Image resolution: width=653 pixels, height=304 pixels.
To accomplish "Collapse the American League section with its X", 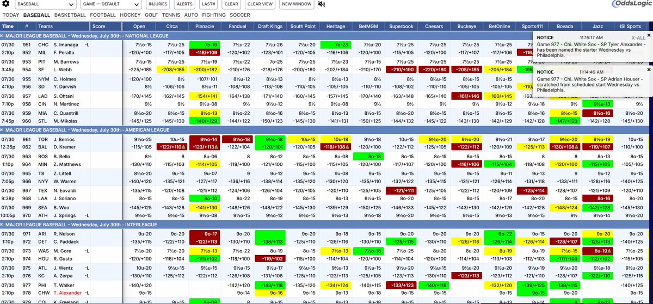I will (x=2, y=129).
